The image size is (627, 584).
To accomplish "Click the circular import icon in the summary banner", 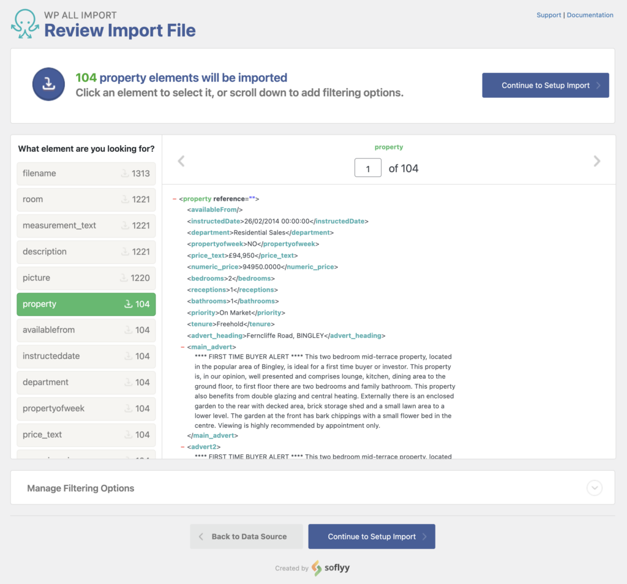I will [48, 85].
